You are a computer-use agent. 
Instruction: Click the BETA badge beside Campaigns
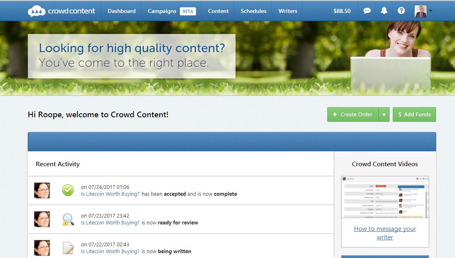click(188, 11)
